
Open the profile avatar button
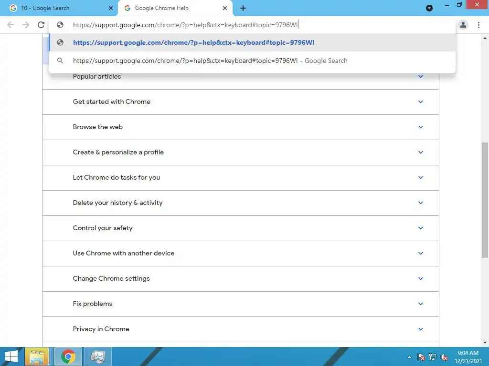(x=463, y=25)
